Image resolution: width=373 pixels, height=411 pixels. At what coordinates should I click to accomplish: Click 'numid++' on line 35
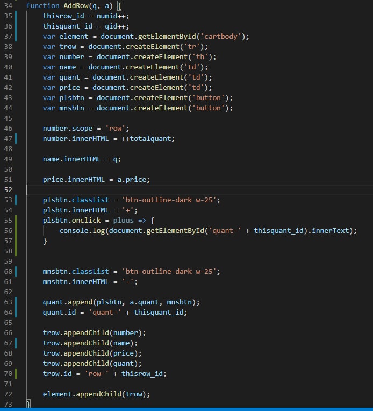coord(111,16)
